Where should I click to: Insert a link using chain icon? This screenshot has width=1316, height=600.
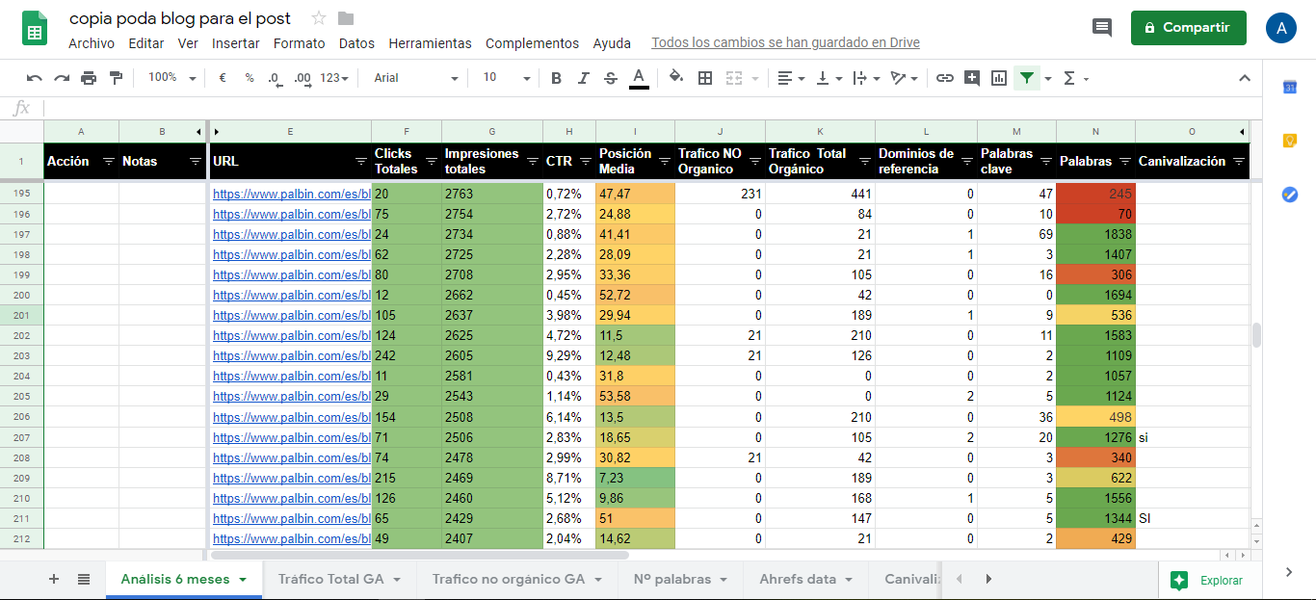pyautogui.click(x=945, y=78)
